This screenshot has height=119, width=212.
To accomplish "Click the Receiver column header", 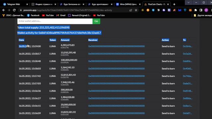I will pos(93,40).
